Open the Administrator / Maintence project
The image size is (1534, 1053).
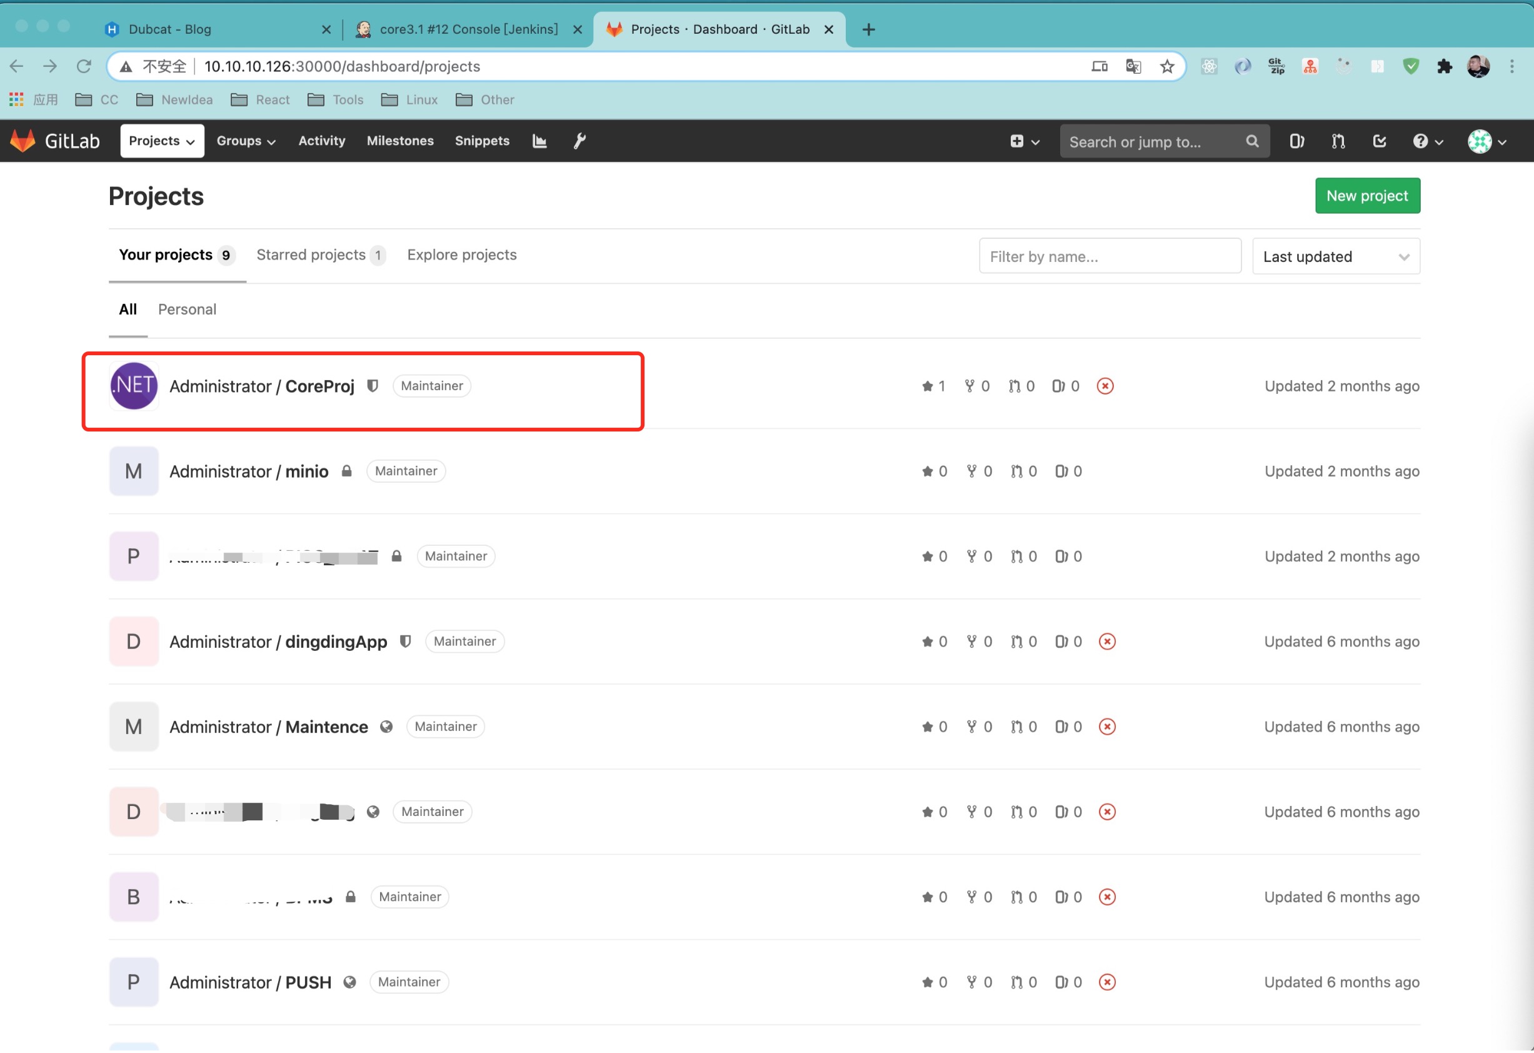tap(269, 727)
